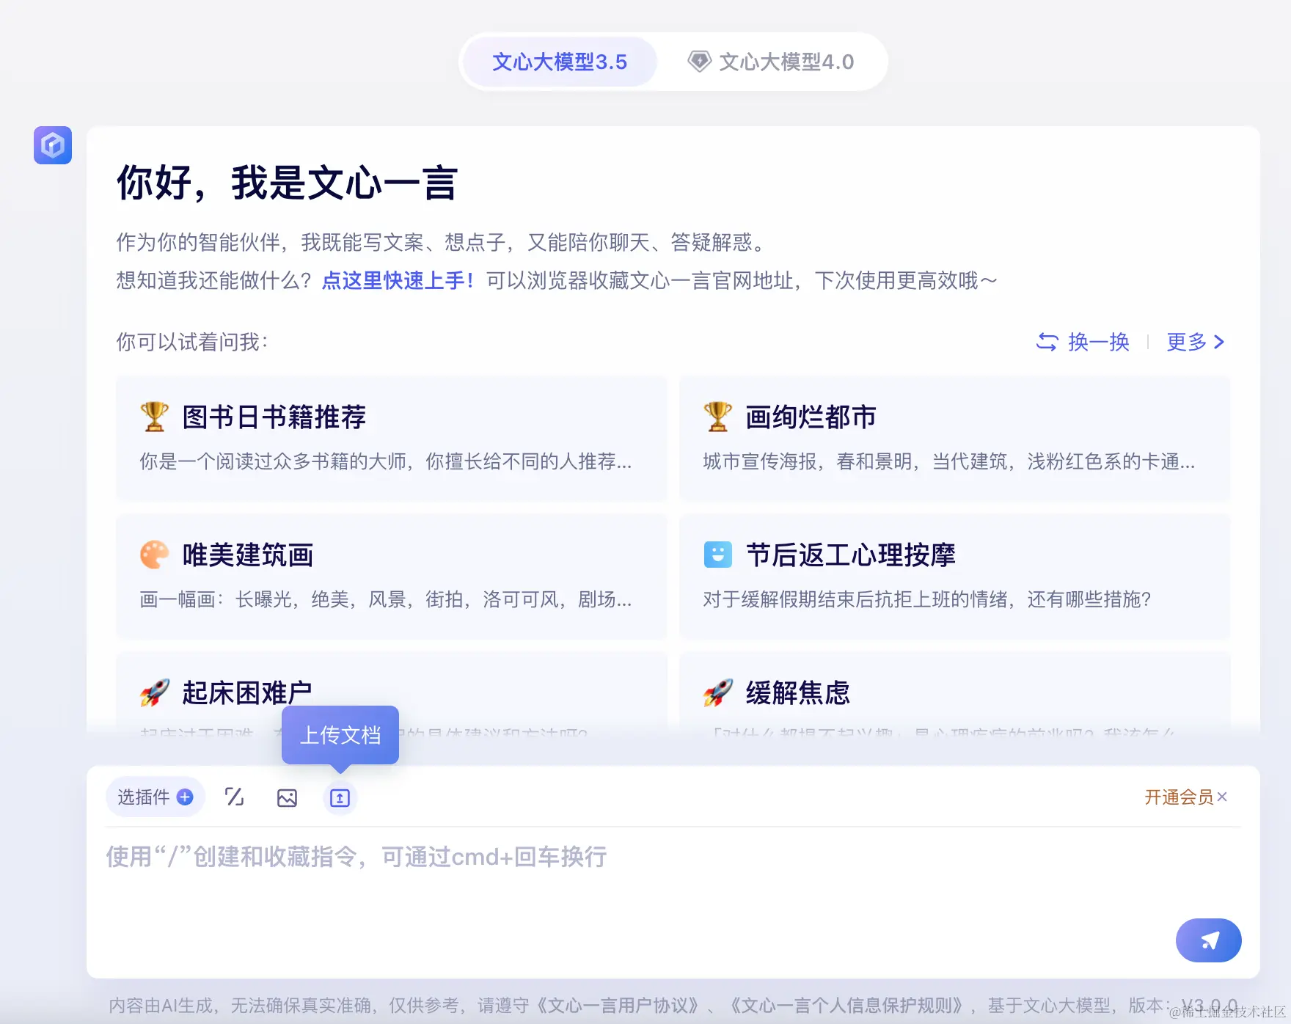Click the diamond icon beside 文心大模型4.0
The width and height of the screenshot is (1291, 1024).
(699, 62)
